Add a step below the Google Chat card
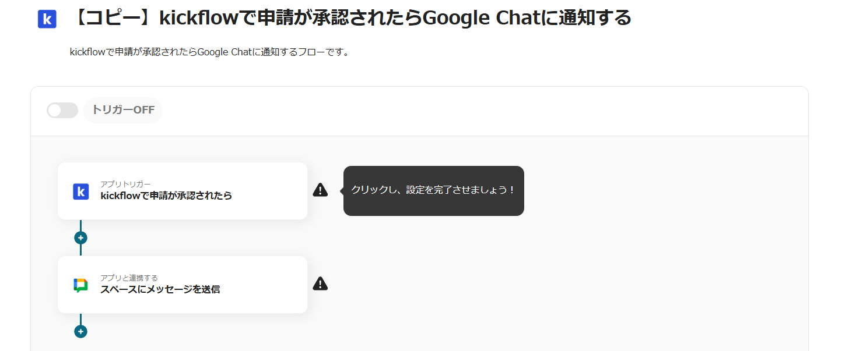Screen dimensions: 849x351 click(x=80, y=331)
